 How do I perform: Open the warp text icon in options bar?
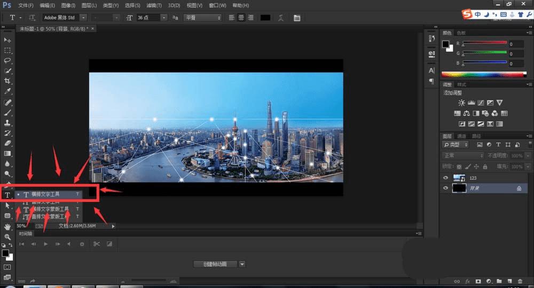point(281,18)
